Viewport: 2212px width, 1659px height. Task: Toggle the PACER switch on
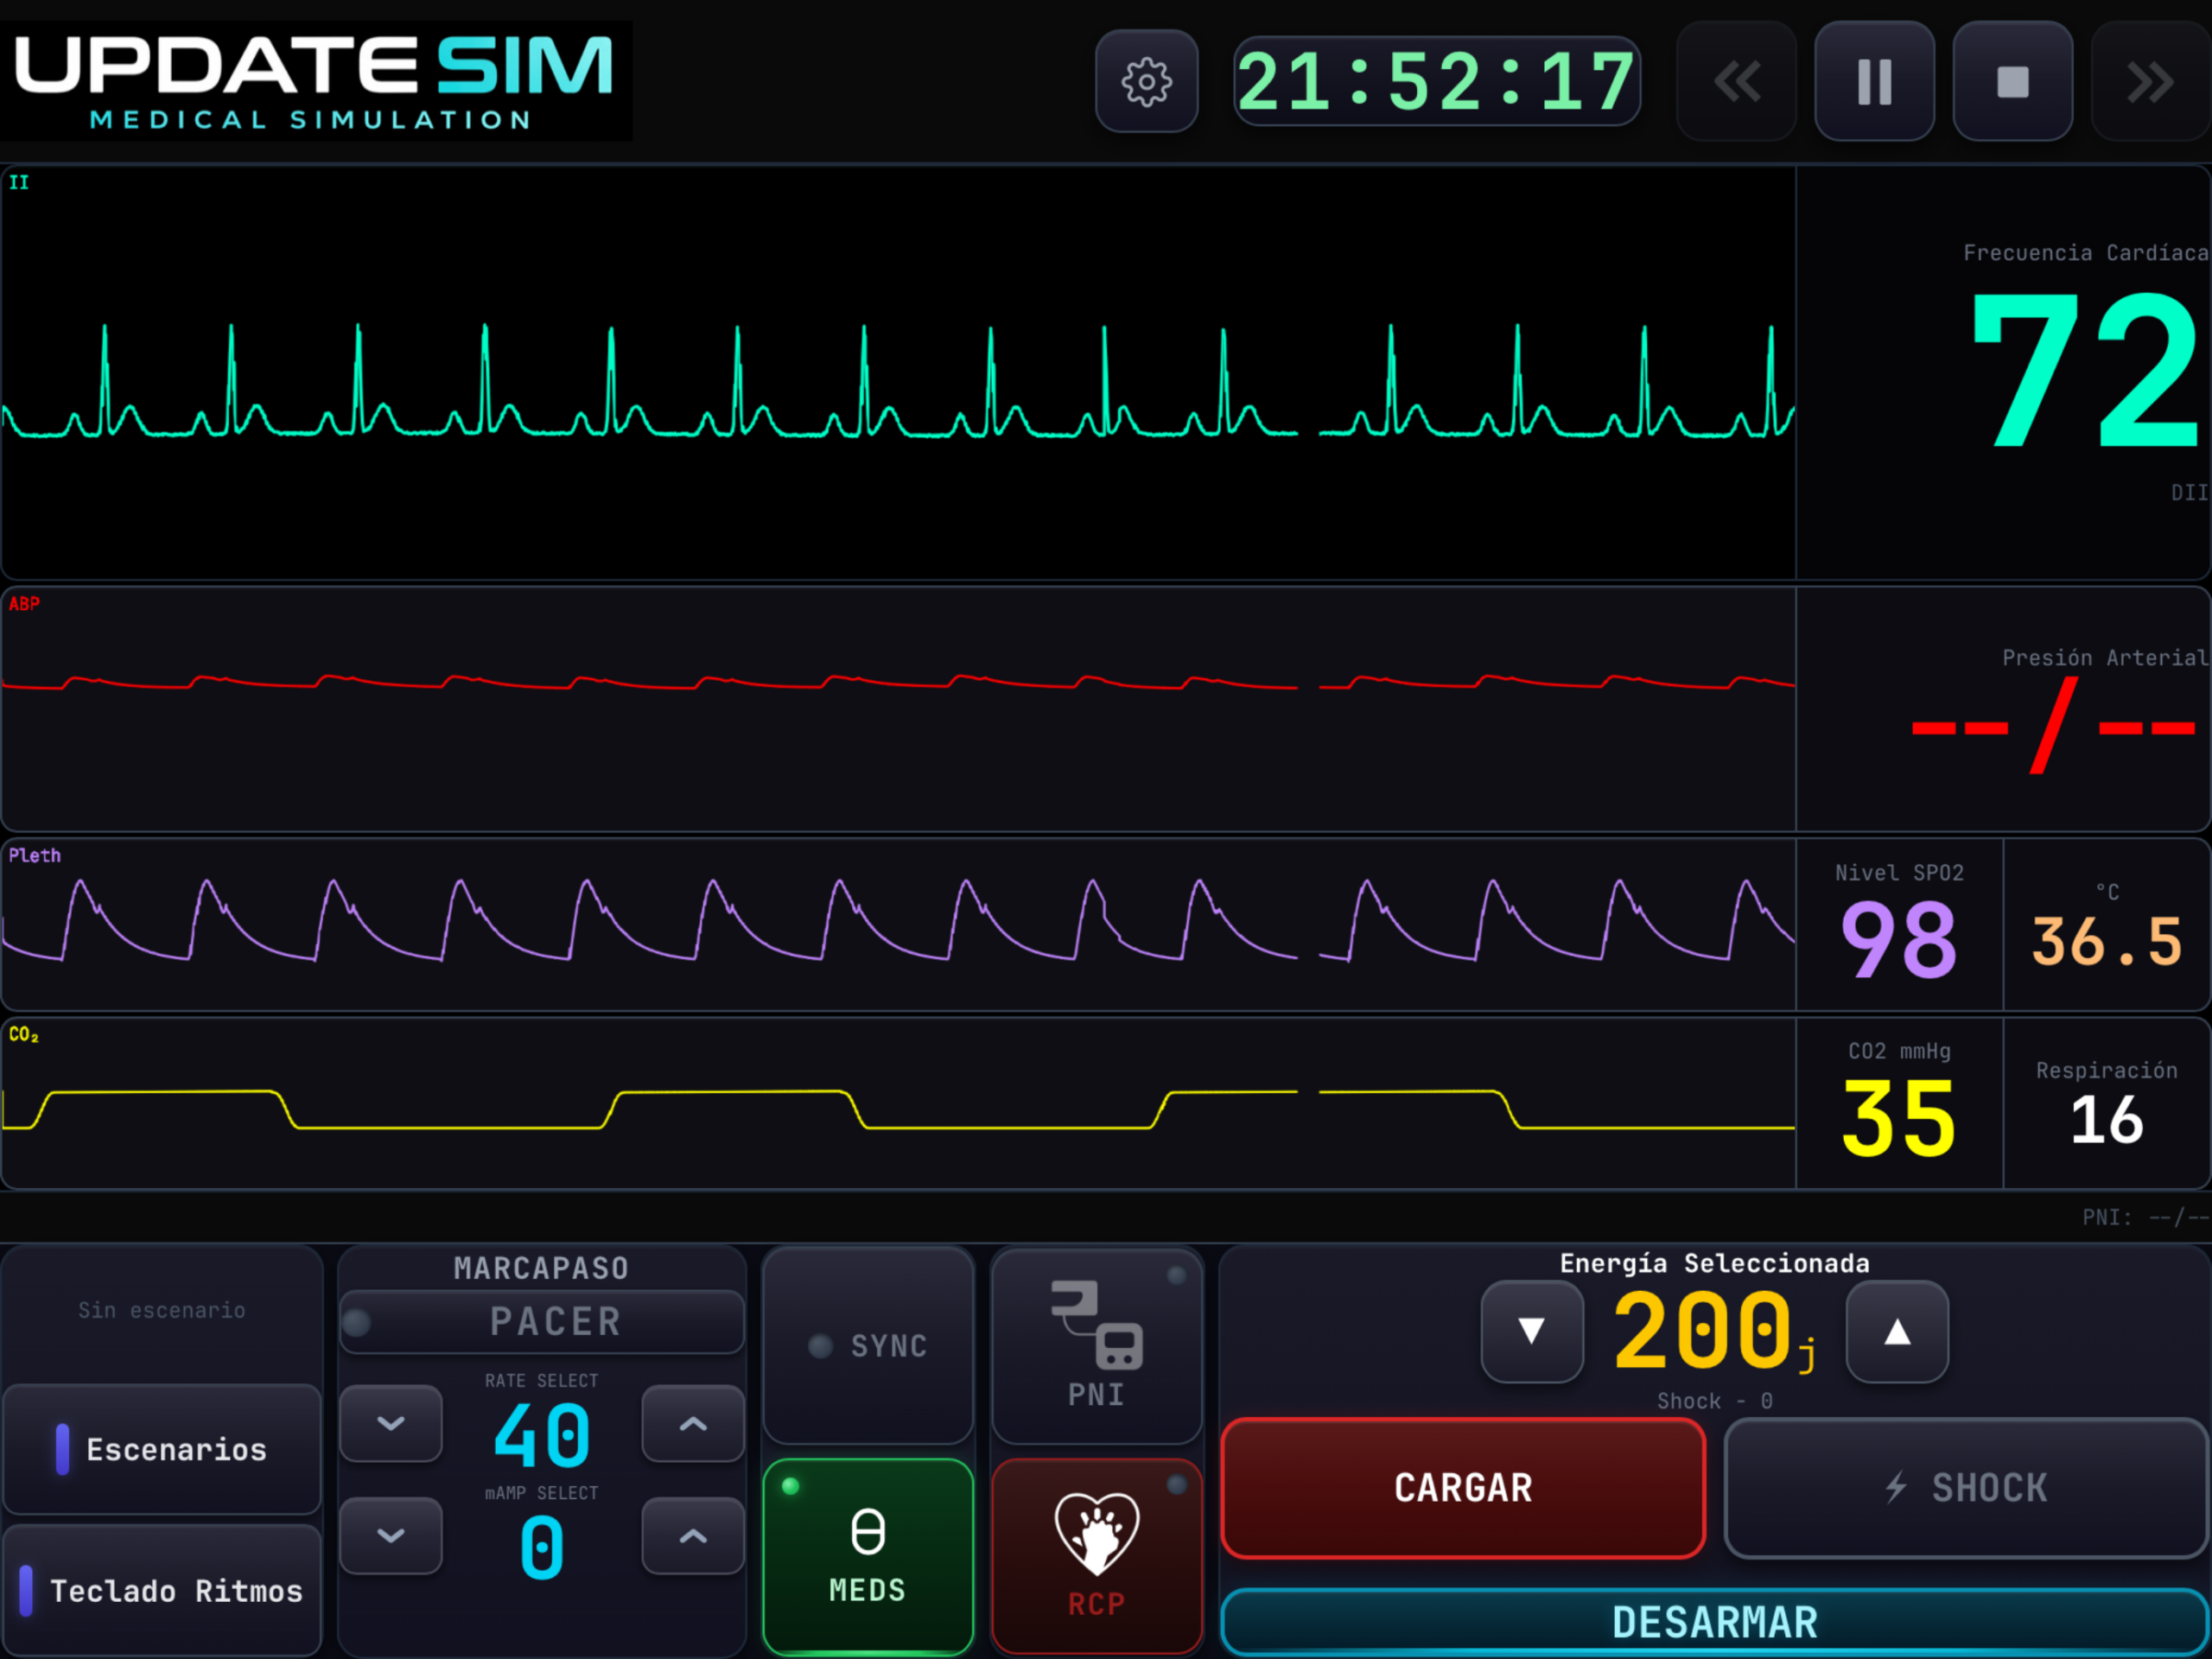(542, 1321)
